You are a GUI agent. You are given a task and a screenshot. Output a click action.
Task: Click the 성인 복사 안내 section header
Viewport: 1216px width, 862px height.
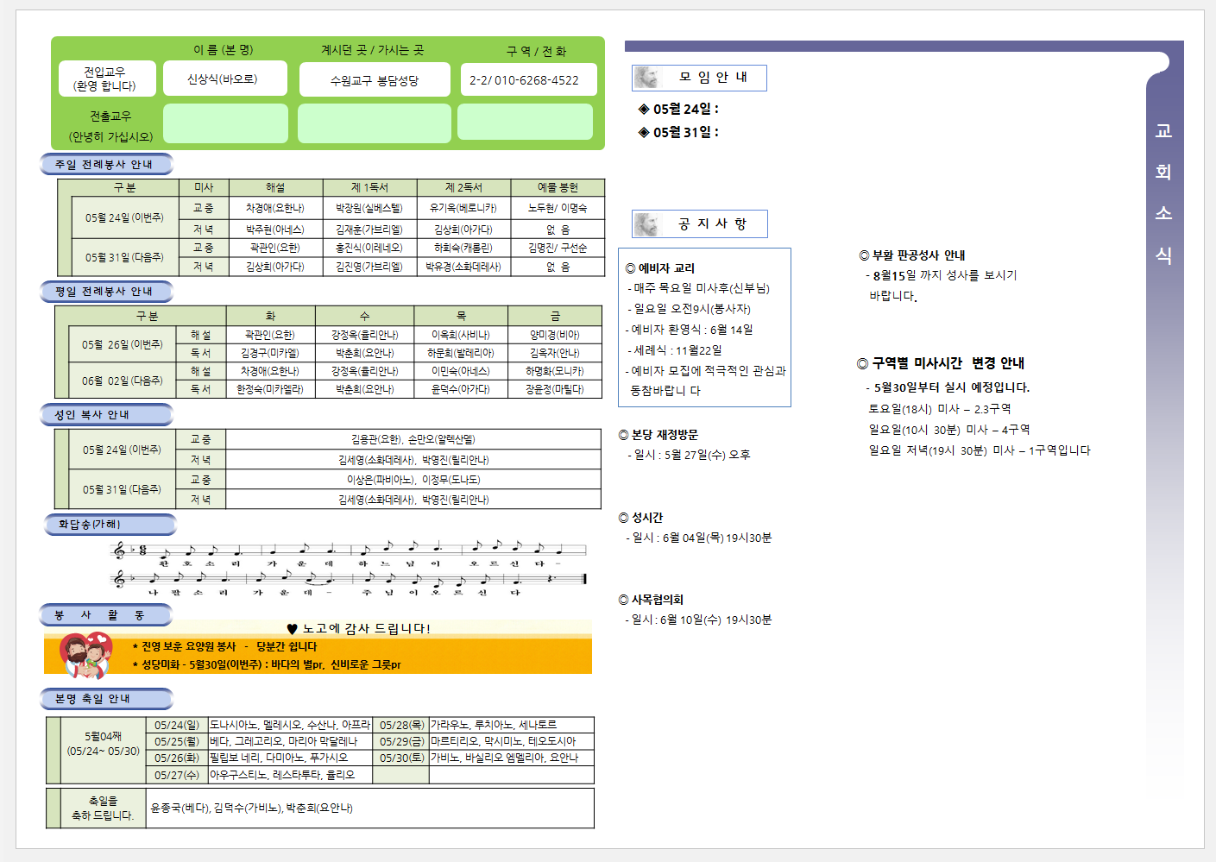[x=106, y=415]
